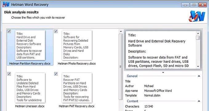Screen dimensions: 209x111
Task: Uncheck the Hetman FAT Recovery.docx checkbox
Action: [x=56, y=74]
